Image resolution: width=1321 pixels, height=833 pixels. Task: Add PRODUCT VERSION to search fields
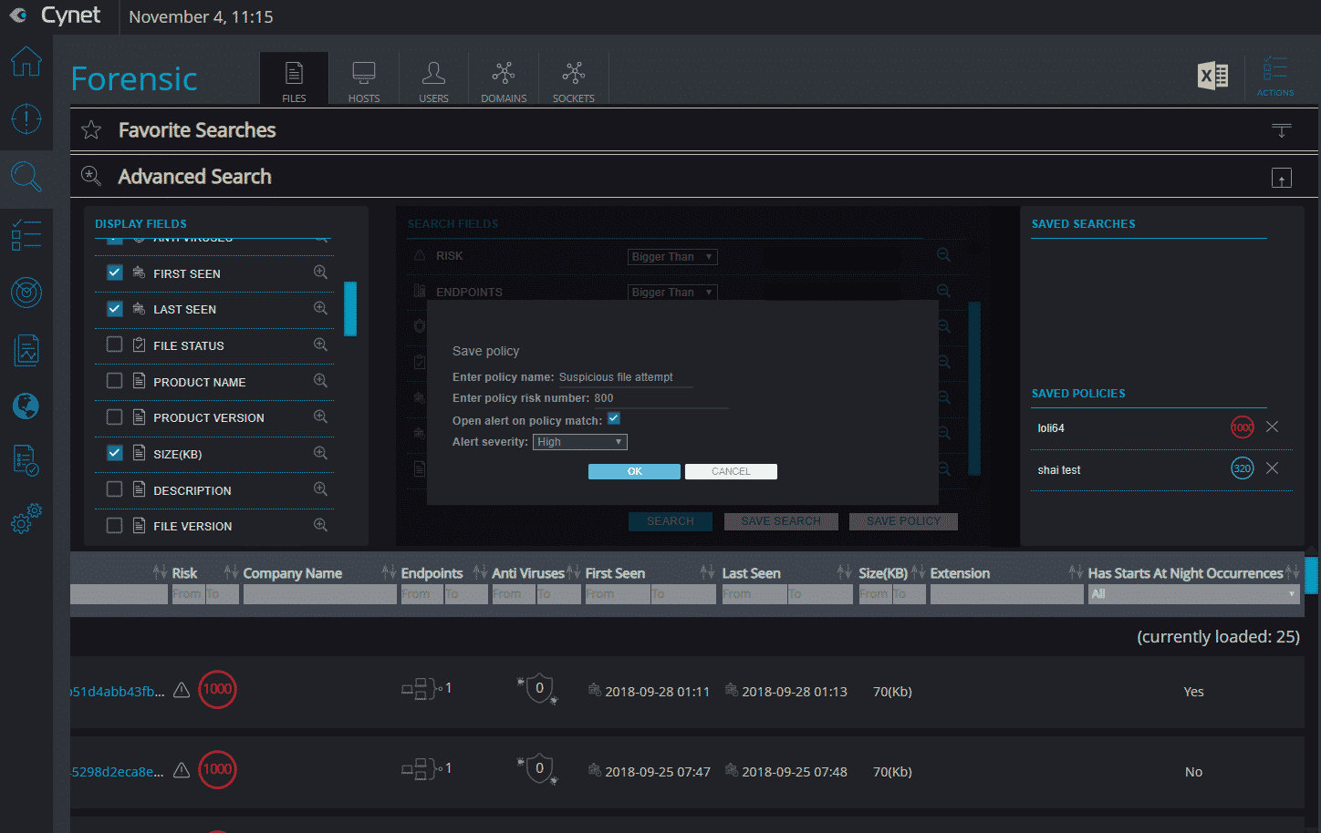tap(320, 416)
